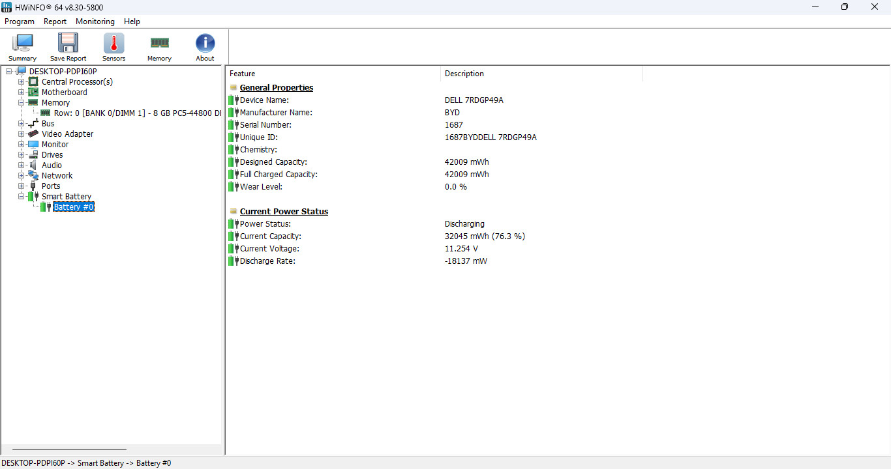Click the battery icon beside Wear Level

tap(234, 187)
